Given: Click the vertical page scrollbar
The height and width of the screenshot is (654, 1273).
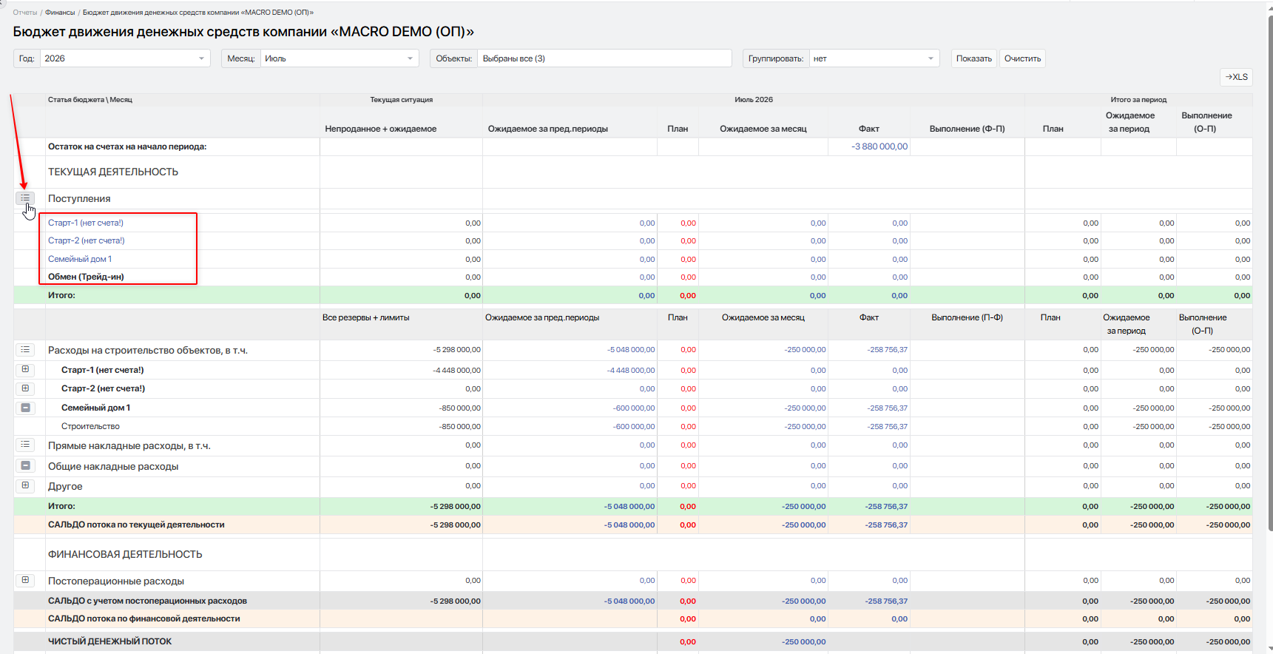Looking at the screenshot, I should (1270, 272).
